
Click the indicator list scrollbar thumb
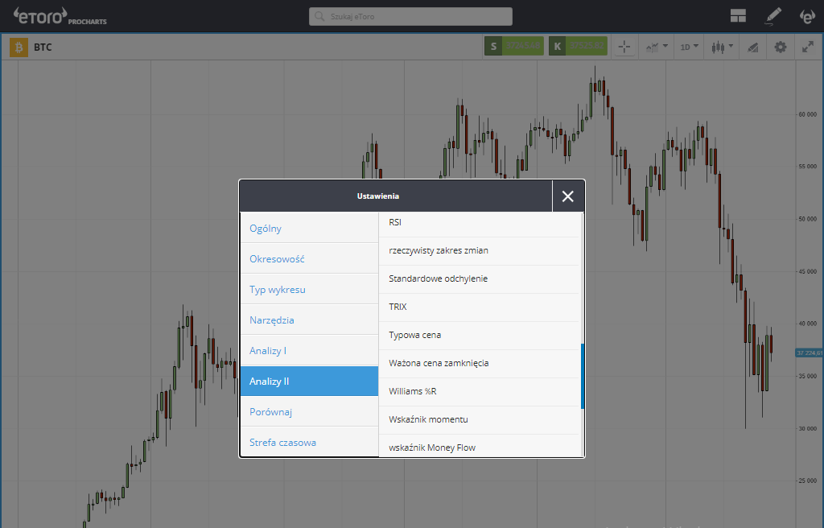[x=583, y=376]
